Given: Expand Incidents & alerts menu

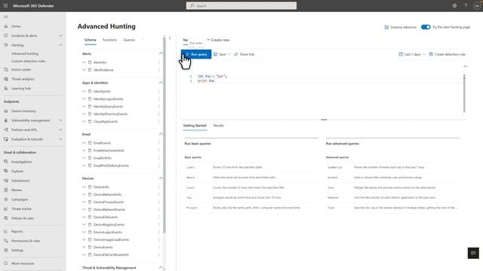Looking at the screenshot, I should click(x=60, y=35).
